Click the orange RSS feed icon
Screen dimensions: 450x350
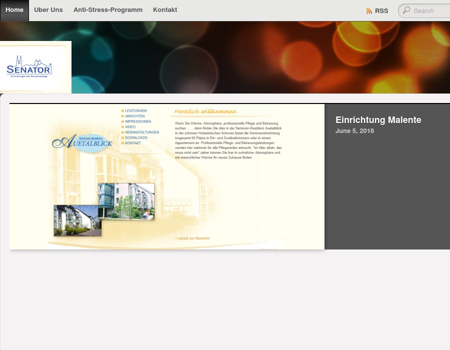369,11
